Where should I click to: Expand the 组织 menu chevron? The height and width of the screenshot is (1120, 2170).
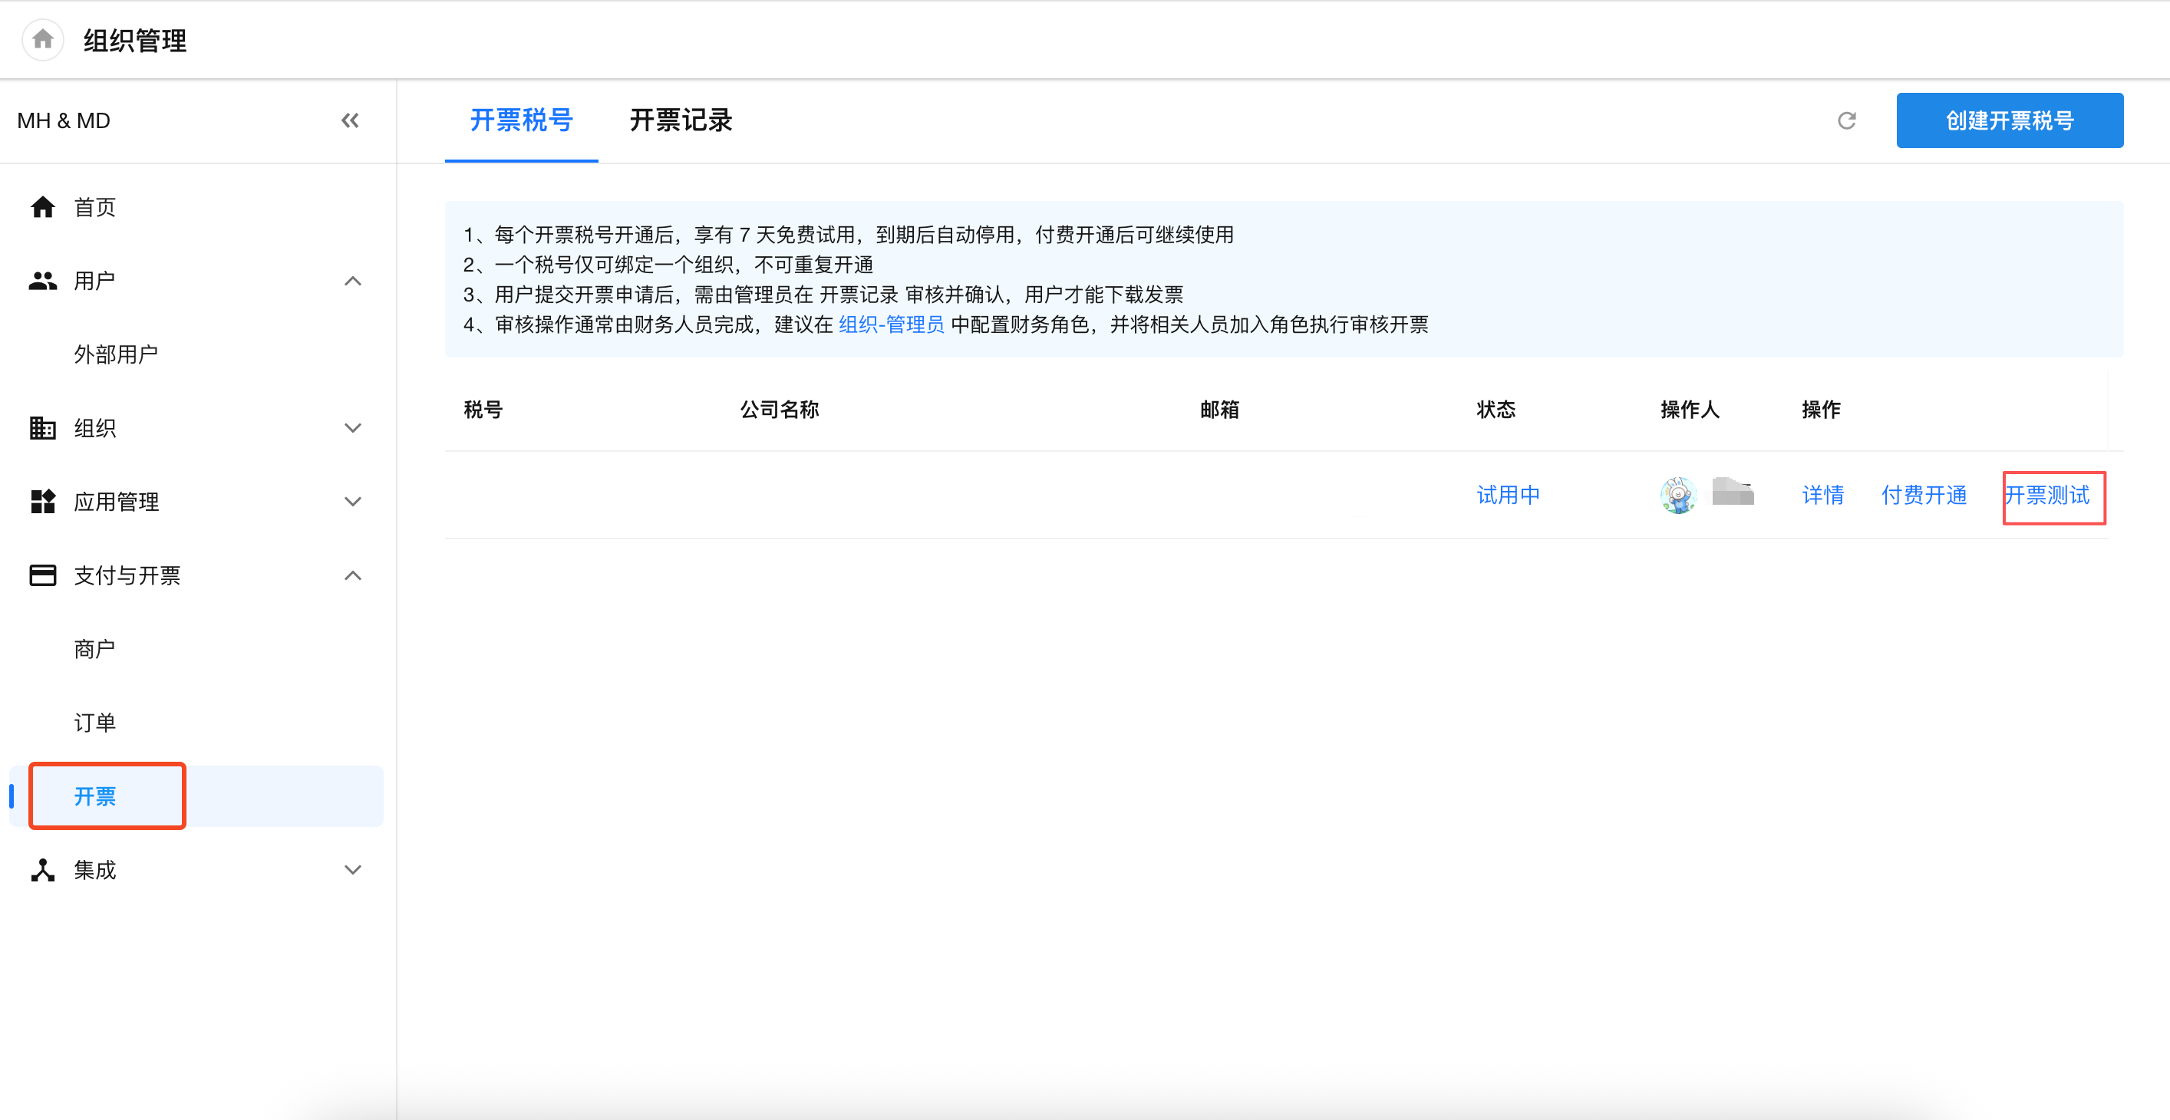(353, 428)
